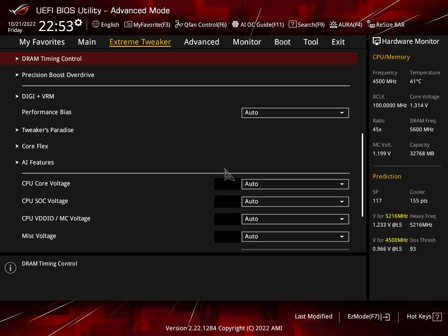Switch to the Boot tab

point(282,42)
